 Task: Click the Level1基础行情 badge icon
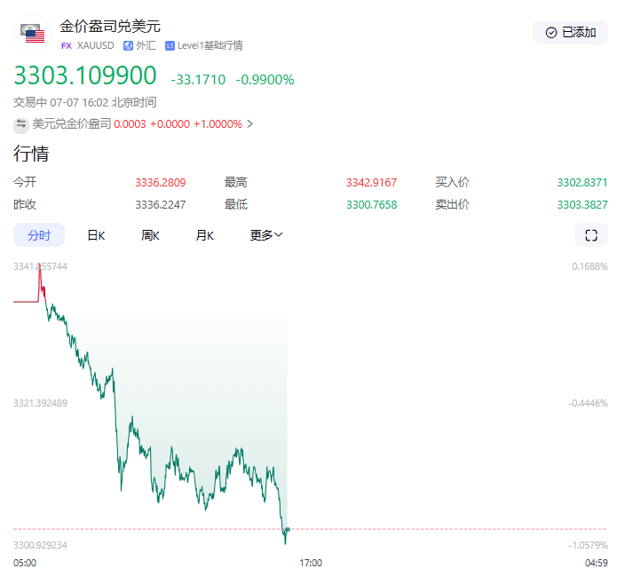tap(170, 45)
